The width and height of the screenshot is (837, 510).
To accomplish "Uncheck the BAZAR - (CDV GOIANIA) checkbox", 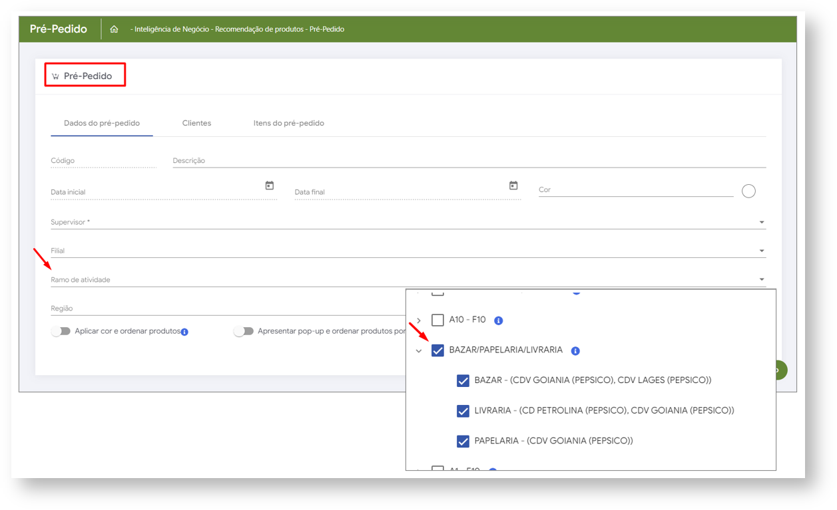I will [x=463, y=381].
